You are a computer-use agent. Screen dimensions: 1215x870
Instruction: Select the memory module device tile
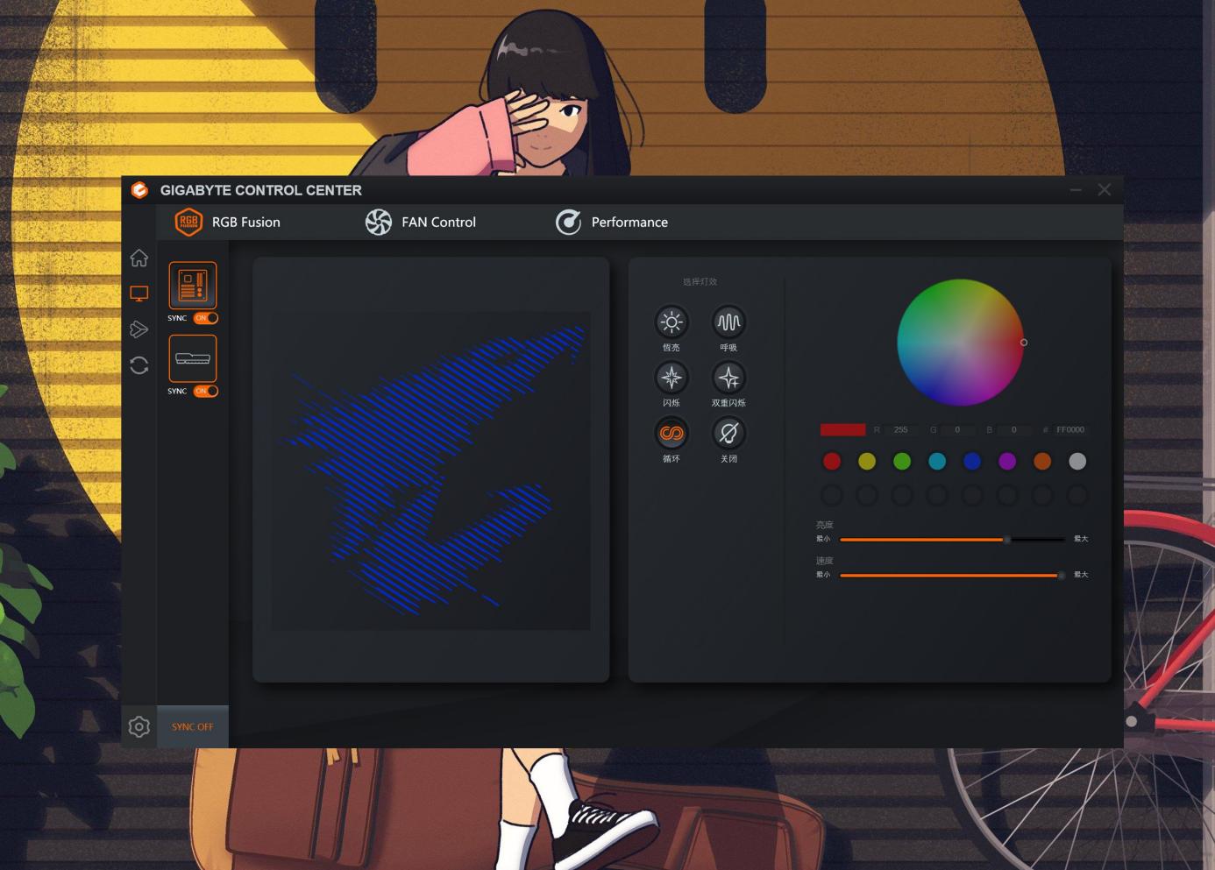pyautogui.click(x=193, y=358)
